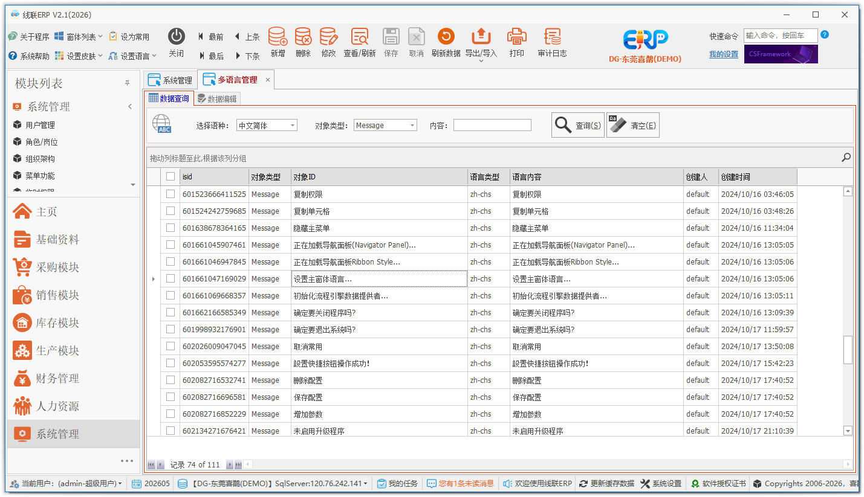Click the 保存 floppy disk icon
864x497 pixels.
pos(391,36)
